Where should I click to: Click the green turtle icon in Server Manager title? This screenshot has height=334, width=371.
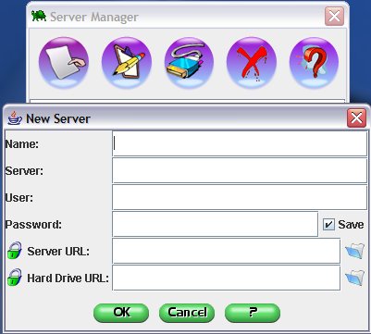click(39, 16)
